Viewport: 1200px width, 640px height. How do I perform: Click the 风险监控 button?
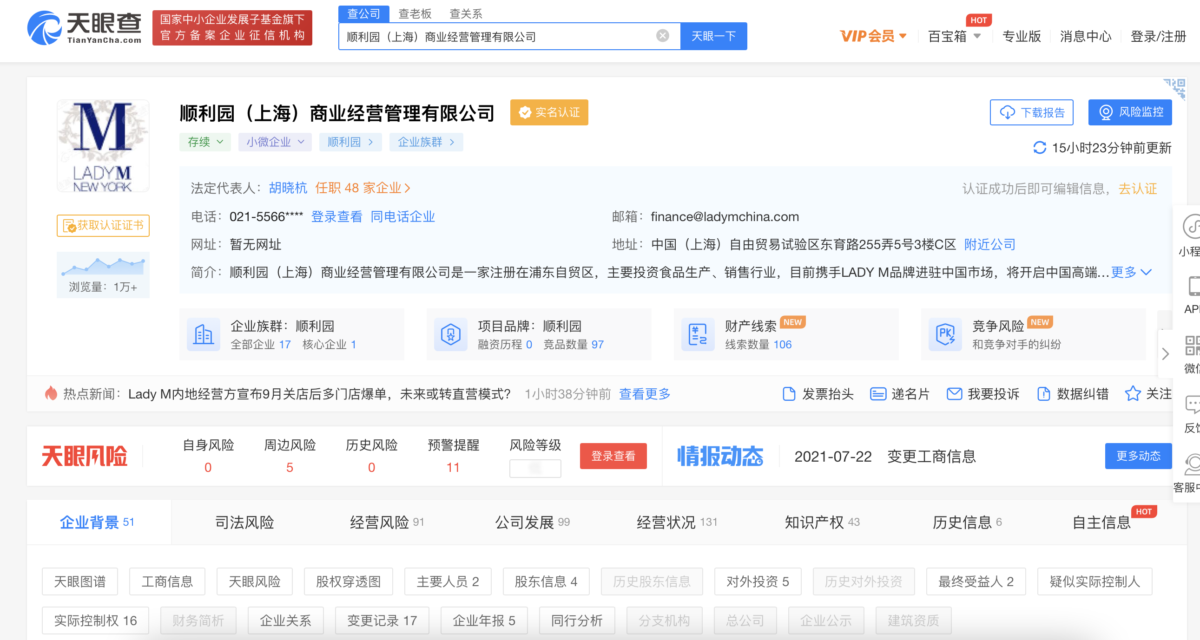click(1130, 112)
